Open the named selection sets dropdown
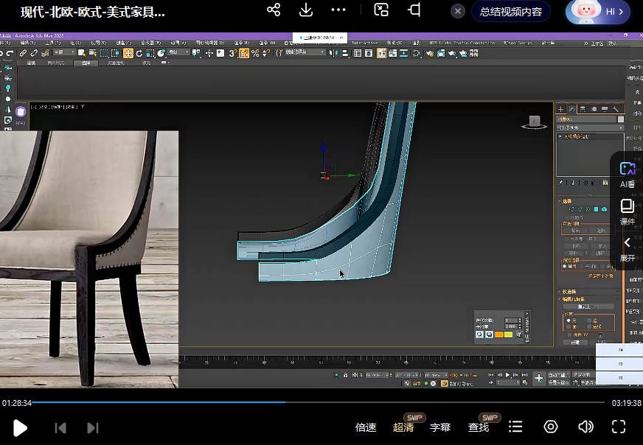Screen dimensions: 643x445 303,53
